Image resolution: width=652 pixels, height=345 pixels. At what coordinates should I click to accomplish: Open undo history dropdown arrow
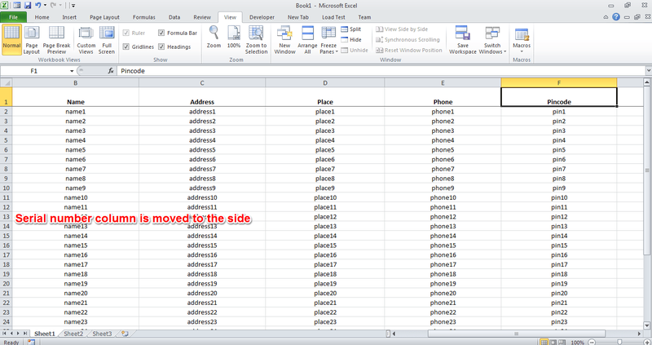(45, 6)
